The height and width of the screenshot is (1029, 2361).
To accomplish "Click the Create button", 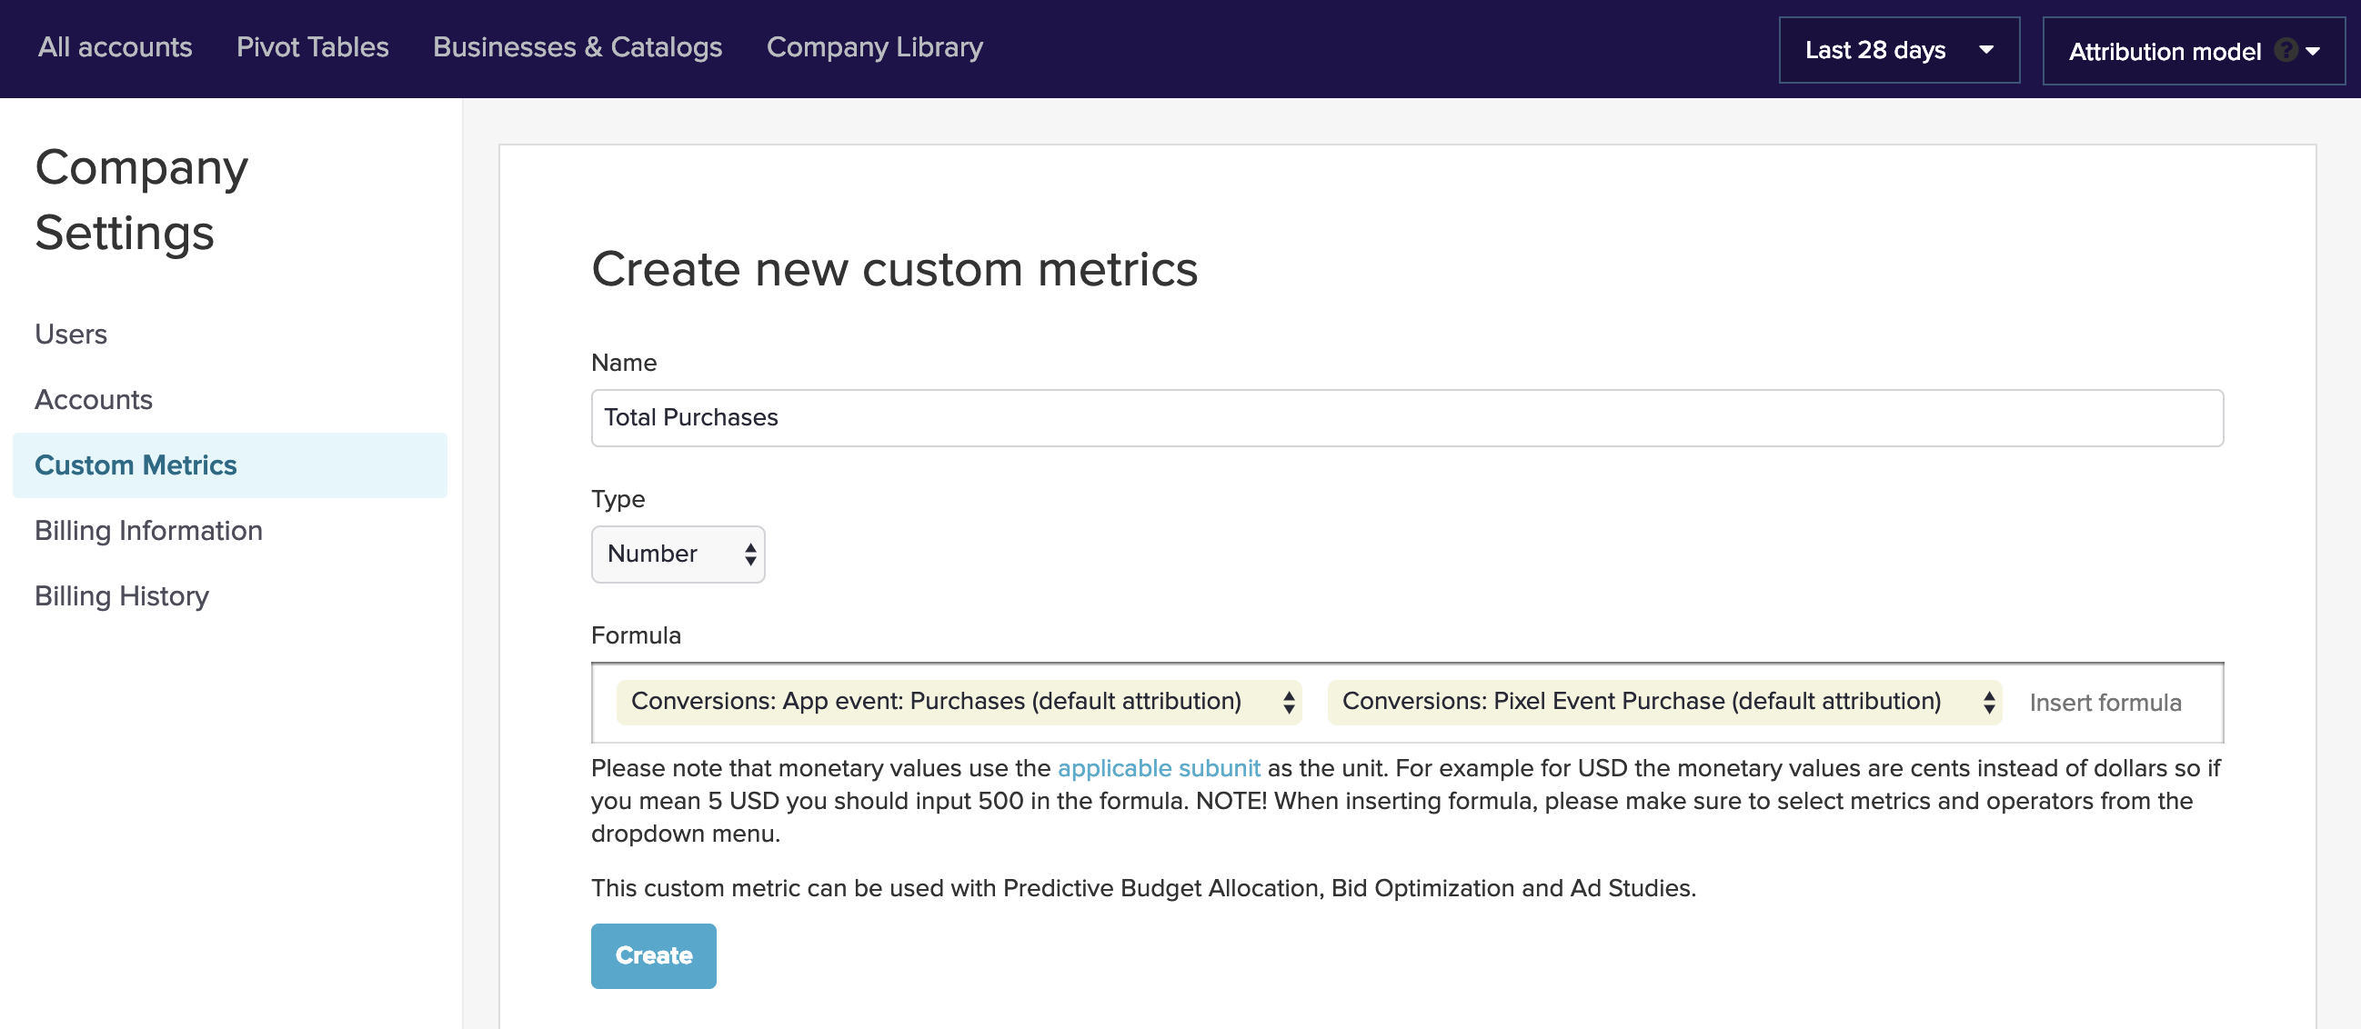I will point(654,954).
